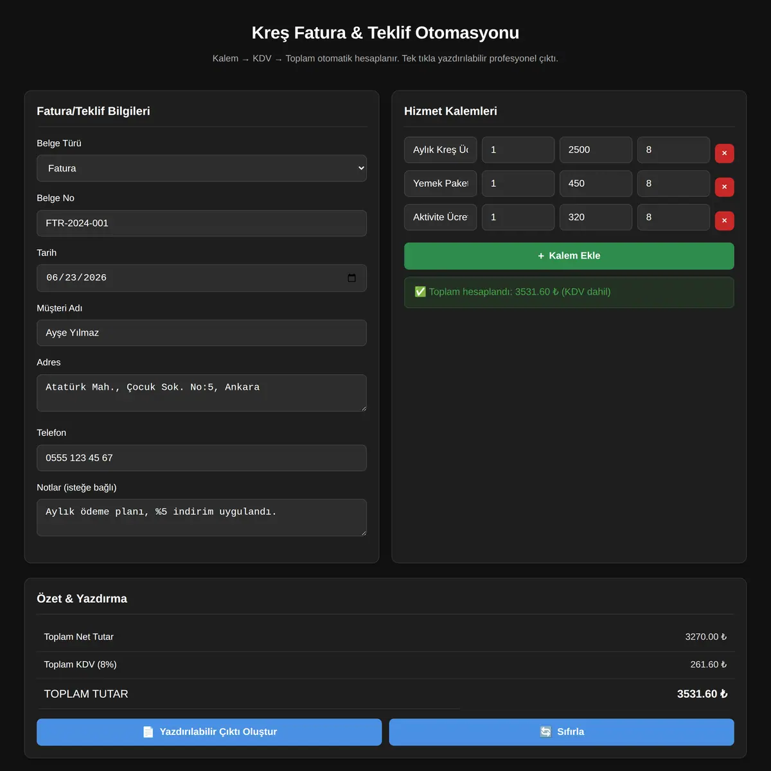Change the unit price 2500 field

[x=596, y=150]
